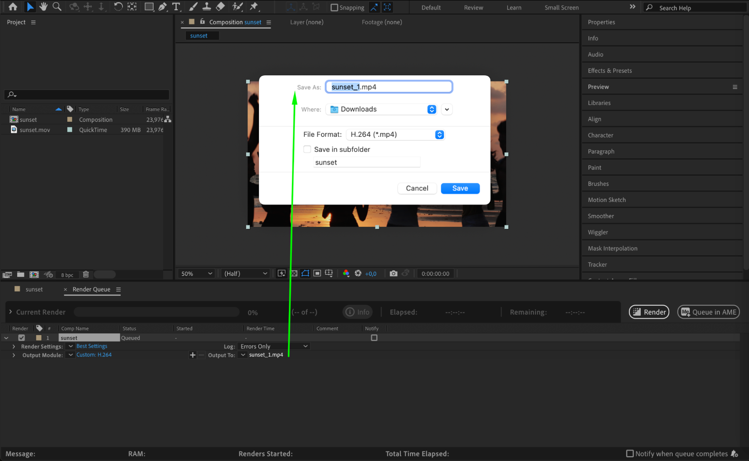The height and width of the screenshot is (461, 749).
Task: Select the Puppet Pin tool
Action: [x=254, y=6]
